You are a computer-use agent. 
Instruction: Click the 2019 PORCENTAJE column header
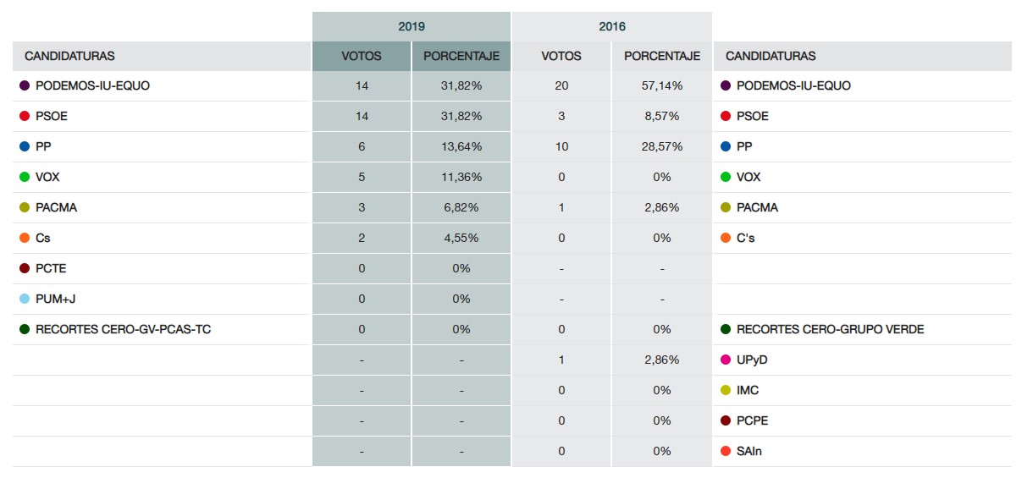coord(461,57)
